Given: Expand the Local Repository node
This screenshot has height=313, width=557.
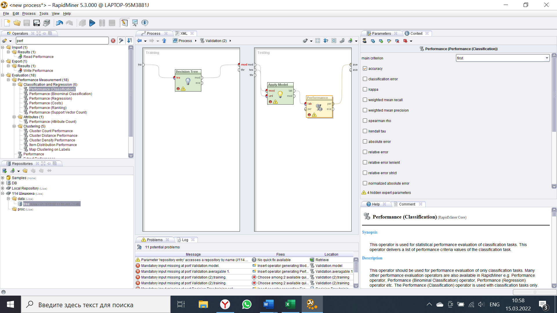Looking at the screenshot, I should [3, 188].
